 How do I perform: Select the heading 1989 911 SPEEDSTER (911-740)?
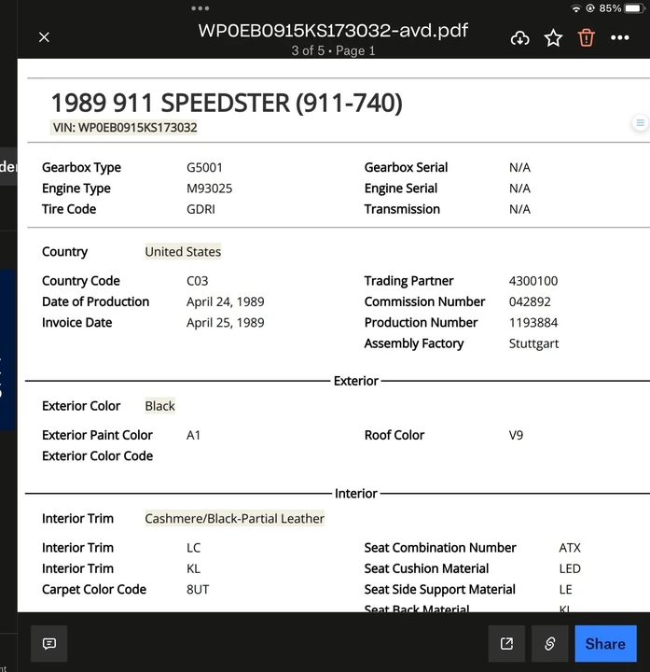[x=227, y=103]
